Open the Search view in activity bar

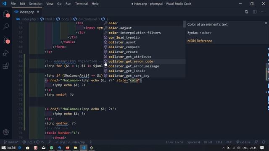coord(6,26)
